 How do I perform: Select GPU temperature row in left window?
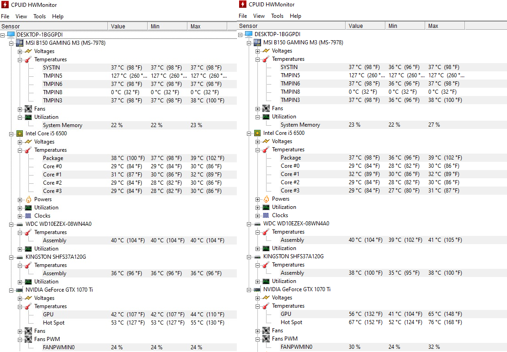pos(140,314)
